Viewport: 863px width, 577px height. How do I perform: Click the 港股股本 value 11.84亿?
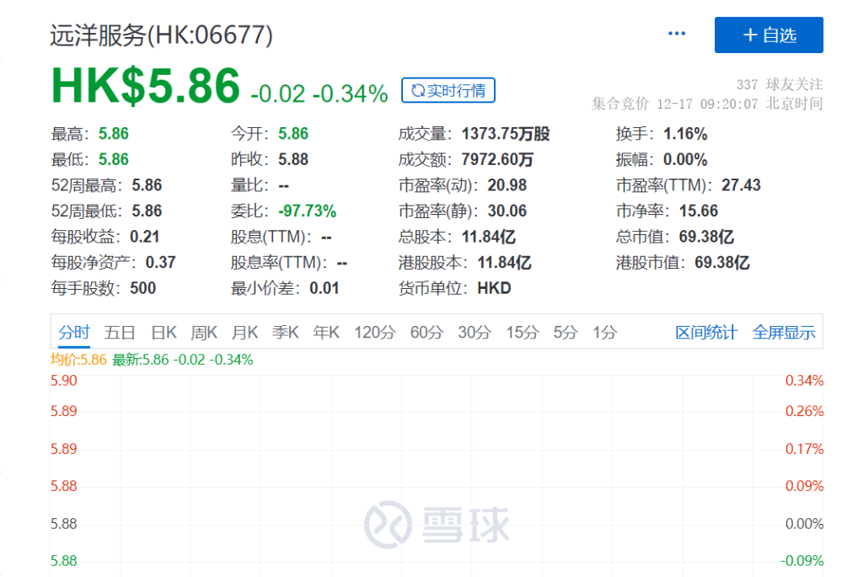504,263
